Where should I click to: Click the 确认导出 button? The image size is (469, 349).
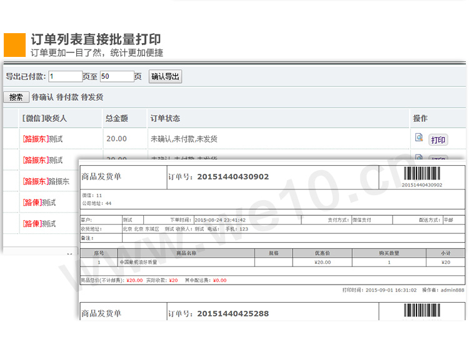tap(165, 76)
